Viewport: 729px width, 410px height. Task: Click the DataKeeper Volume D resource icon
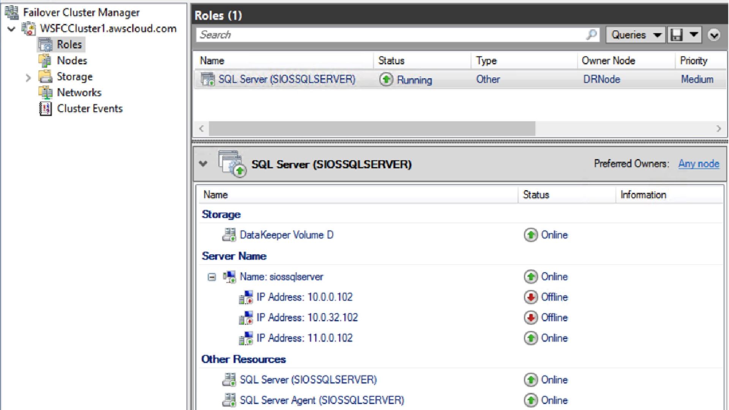click(229, 235)
